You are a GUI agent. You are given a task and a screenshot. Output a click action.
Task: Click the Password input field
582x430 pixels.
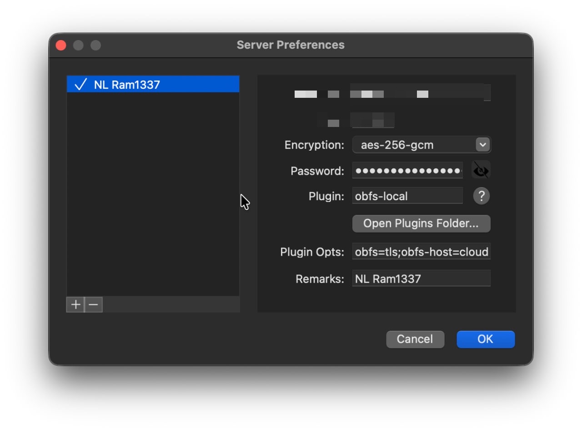(407, 170)
